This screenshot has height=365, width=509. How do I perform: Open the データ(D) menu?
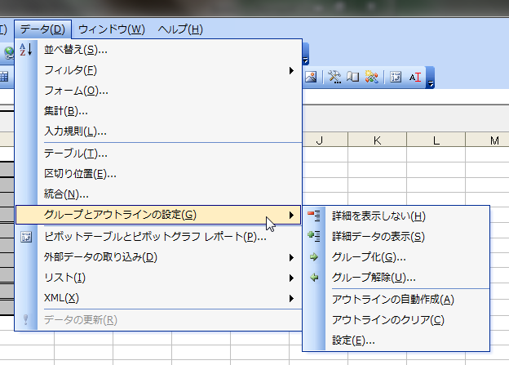(x=42, y=29)
